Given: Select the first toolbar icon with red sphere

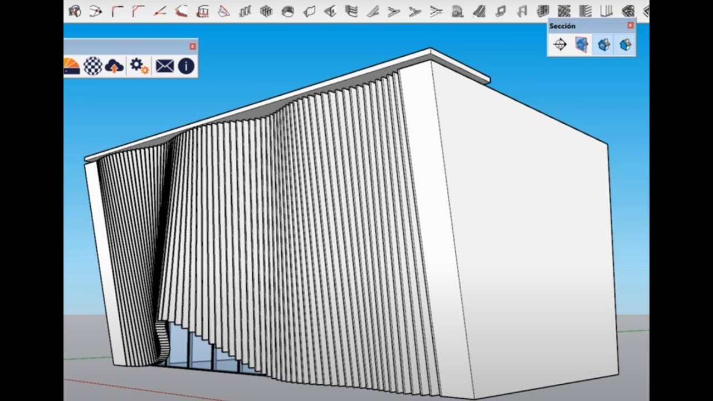Looking at the screenshot, I should click(x=74, y=11).
